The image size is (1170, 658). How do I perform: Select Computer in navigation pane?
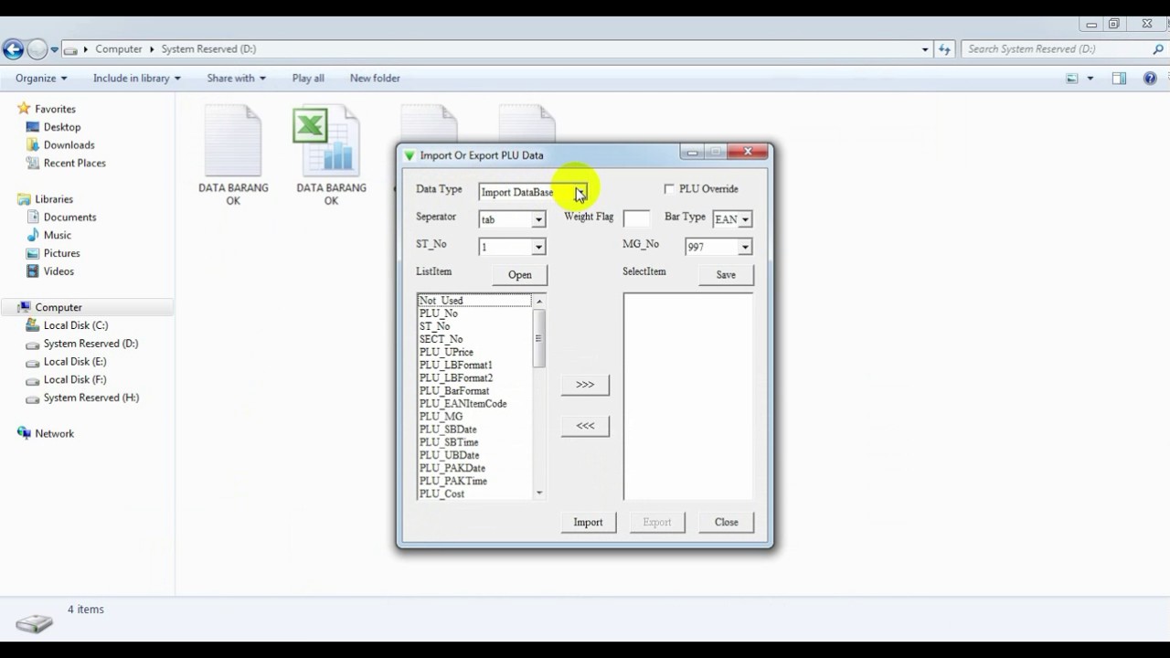pos(58,308)
